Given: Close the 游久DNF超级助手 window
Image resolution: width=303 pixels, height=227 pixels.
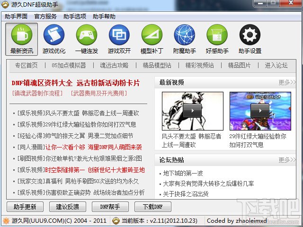Looking at the screenshot, I should [x=291, y=3].
